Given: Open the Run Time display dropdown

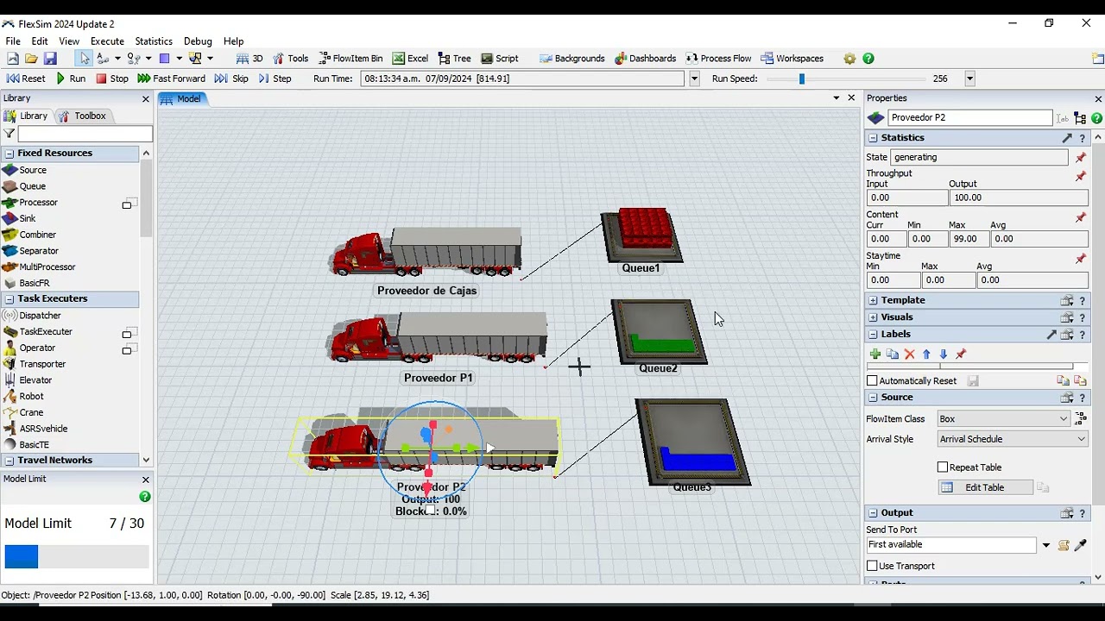Looking at the screenshot, I should coord(694,78).
